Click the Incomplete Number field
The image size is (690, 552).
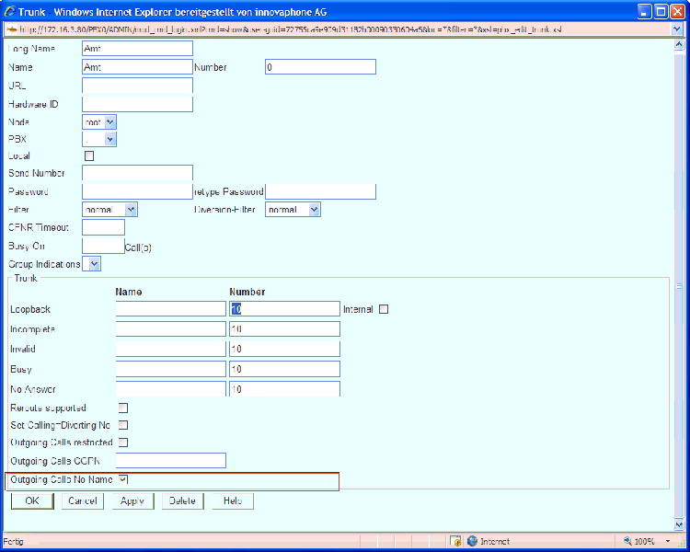click(284, 328)
